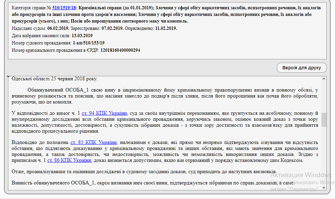This screenshot has height=199, width=335.
Task: Click the sent-by-court date 06.02.2019
Action: pos(58,28)
